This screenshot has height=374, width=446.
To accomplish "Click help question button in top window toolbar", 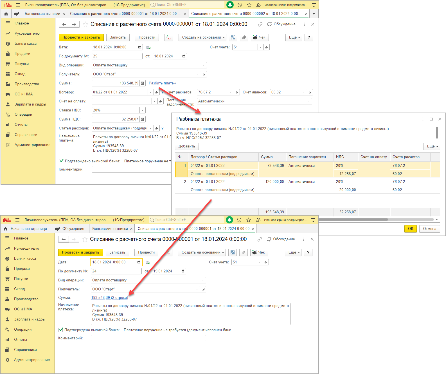I will click(309, 37).
